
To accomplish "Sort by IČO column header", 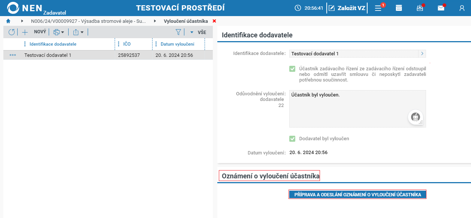I will coord(127,44).
